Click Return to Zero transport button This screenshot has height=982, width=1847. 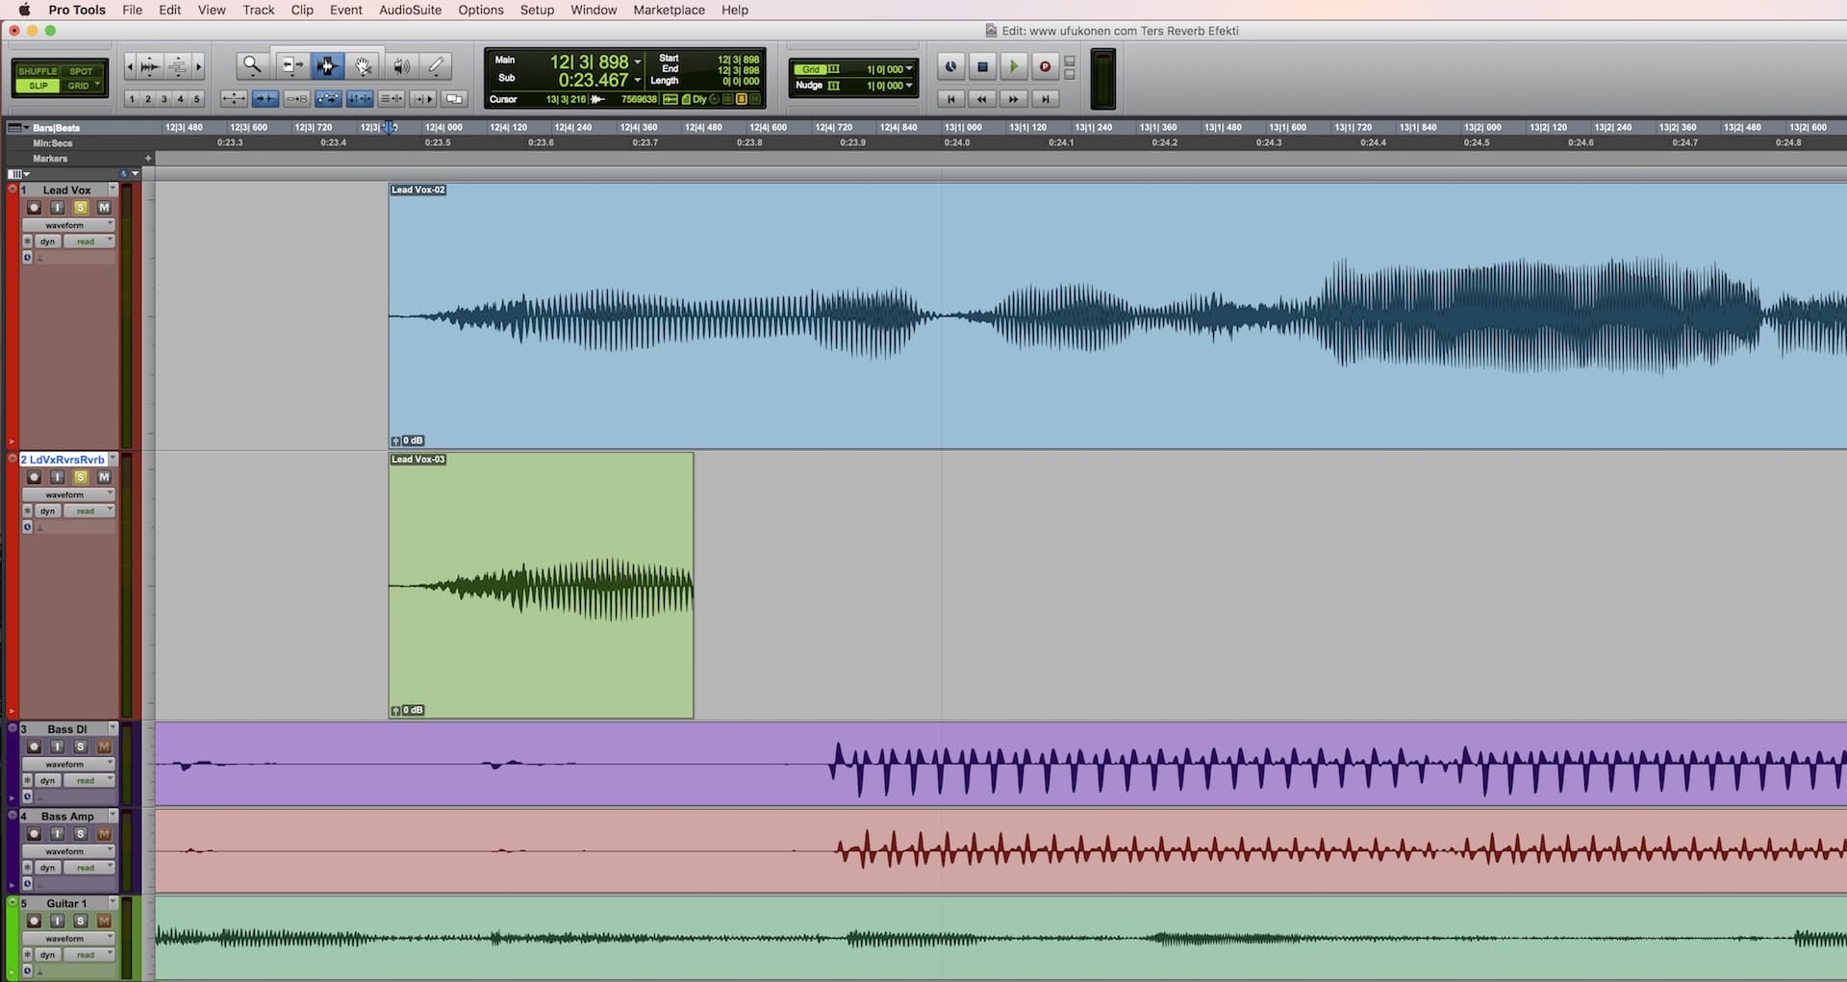(x=950, y=99)
